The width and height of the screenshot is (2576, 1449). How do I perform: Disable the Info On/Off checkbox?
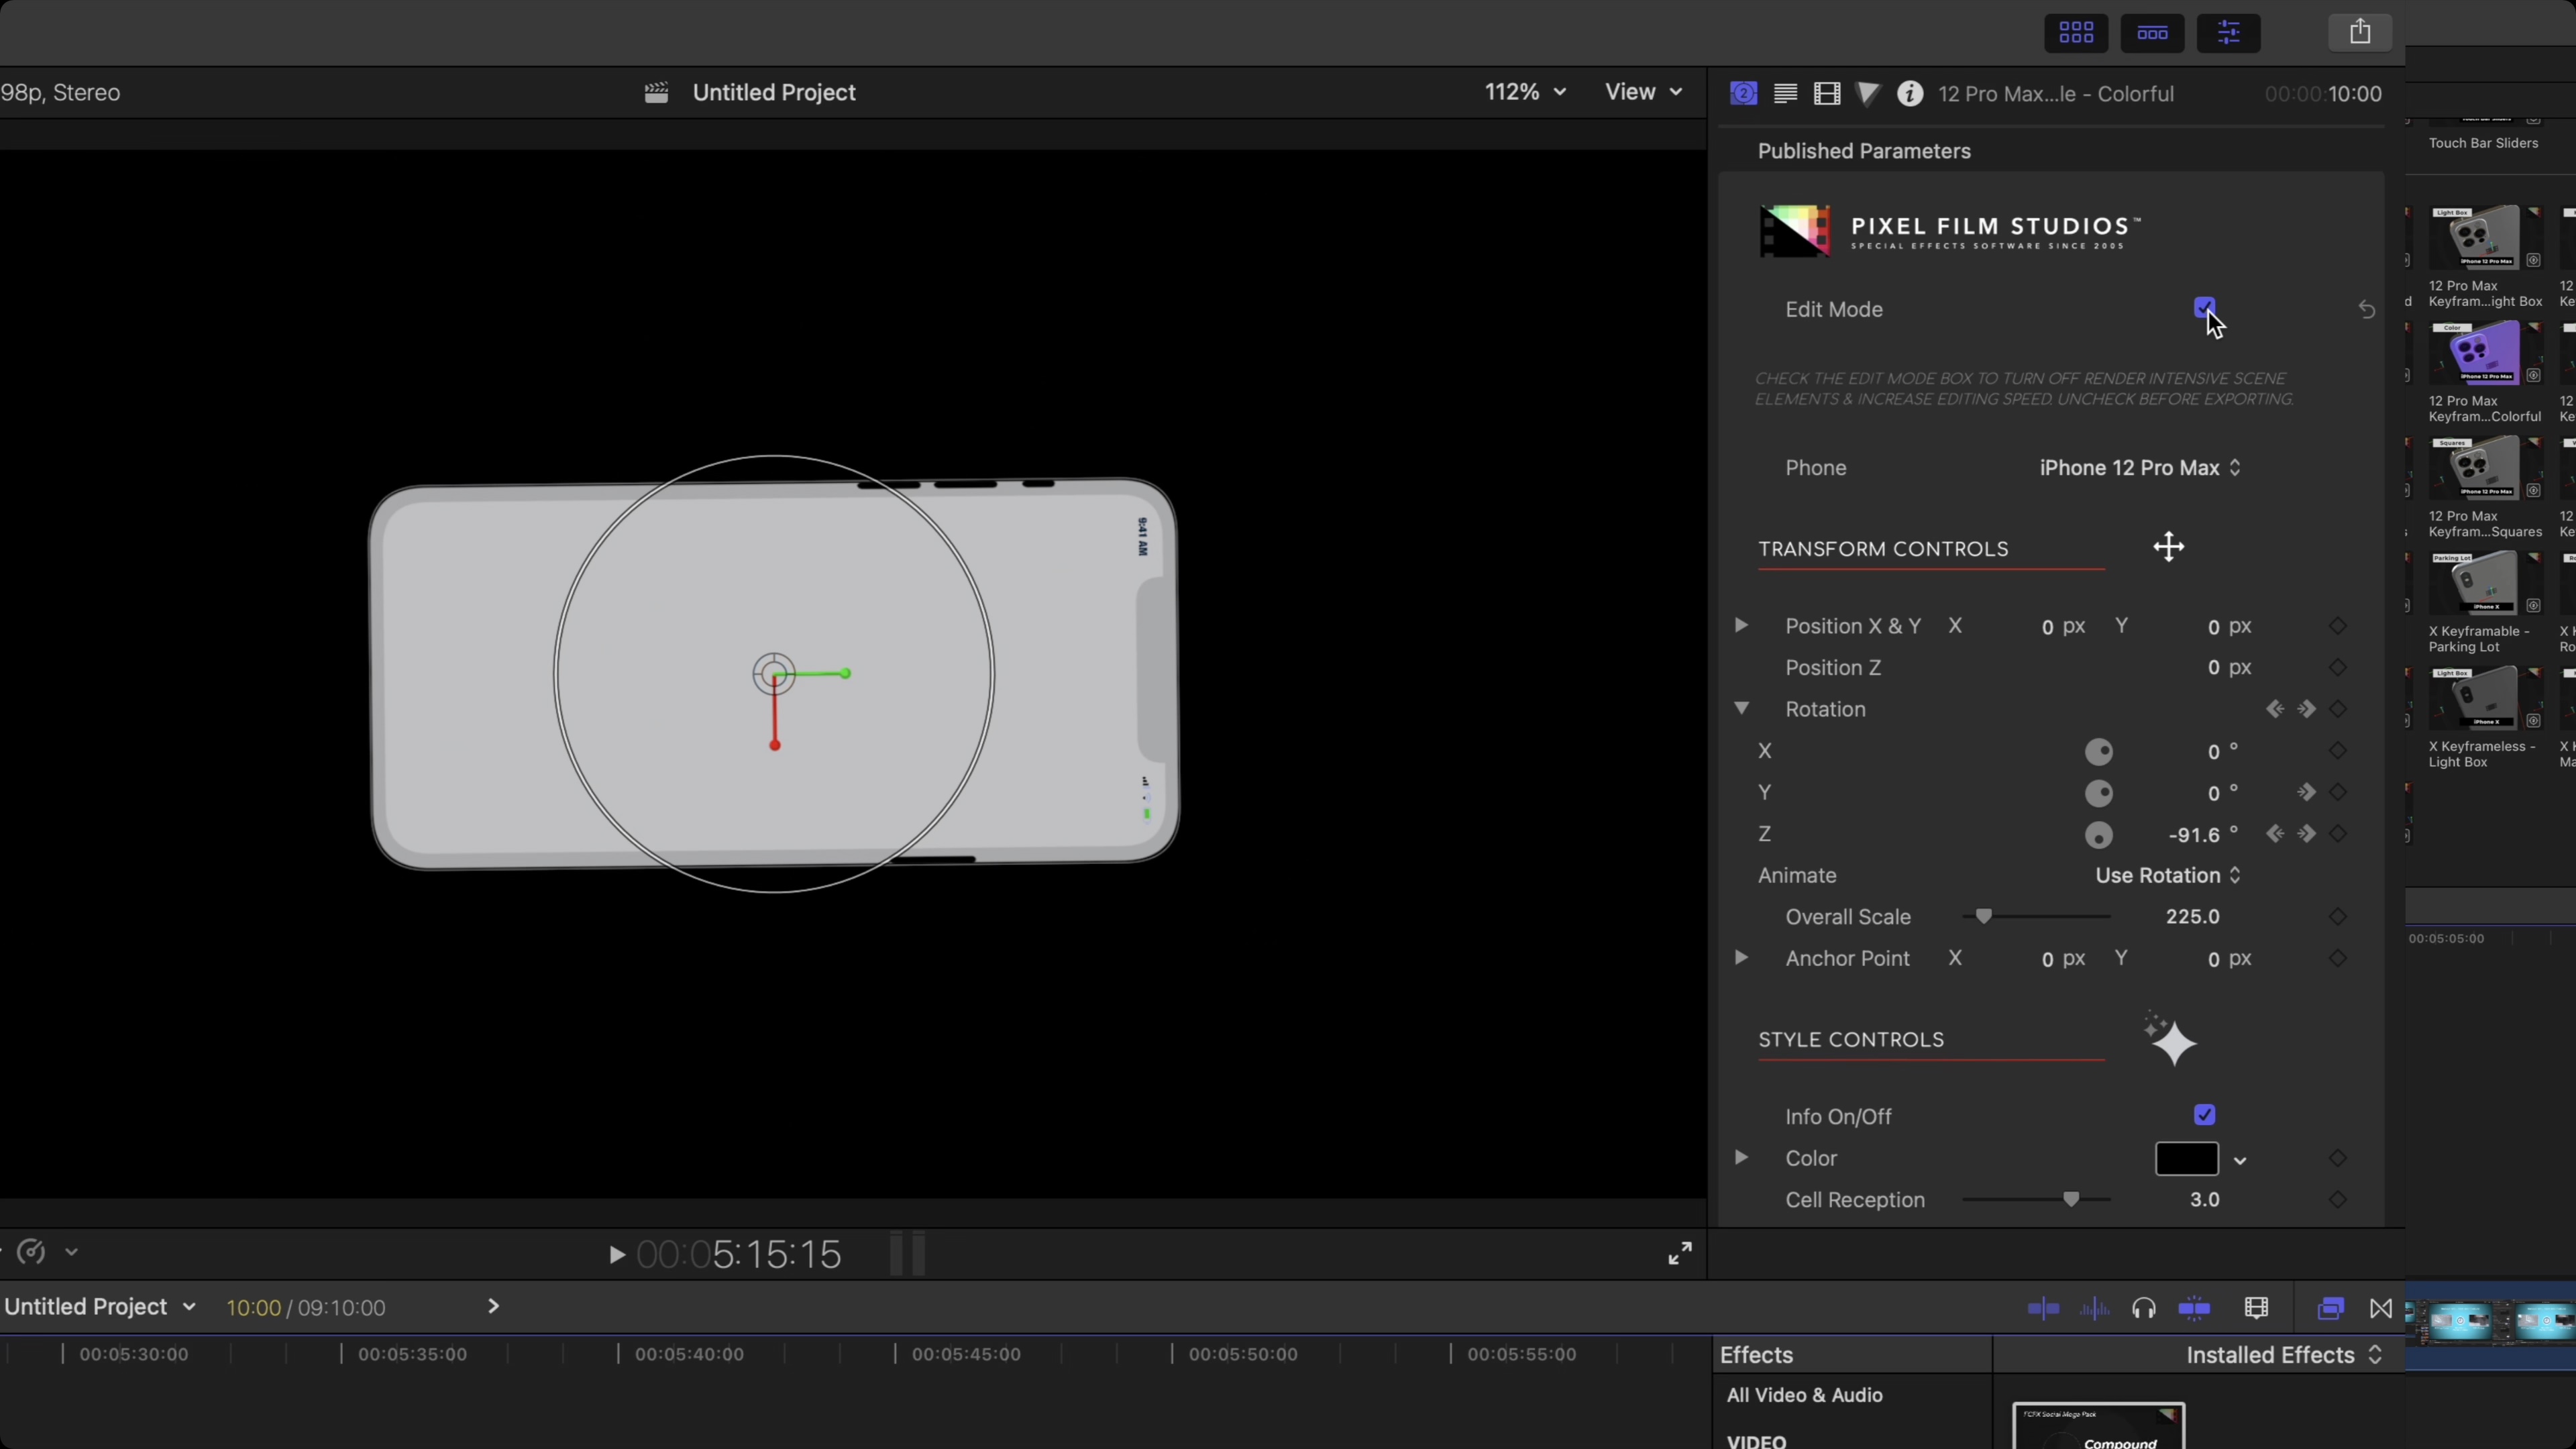pyautogui.click(x=2204, y=1115)
